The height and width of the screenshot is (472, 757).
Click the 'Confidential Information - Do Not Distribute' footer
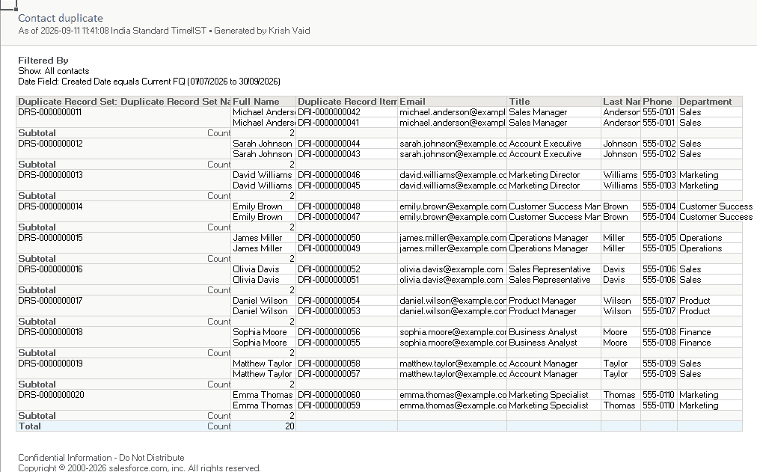pyautogui.click(x=102, y=458)
